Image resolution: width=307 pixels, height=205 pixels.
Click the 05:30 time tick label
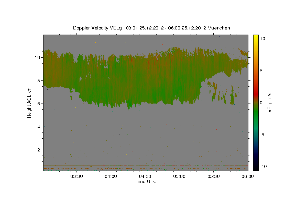click(x=214, y=176)
